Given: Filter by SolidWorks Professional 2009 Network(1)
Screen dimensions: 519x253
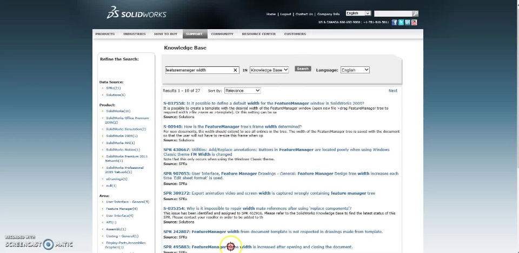Looking at the screenshot, I should pyautogui.click(x=125, y=170).
